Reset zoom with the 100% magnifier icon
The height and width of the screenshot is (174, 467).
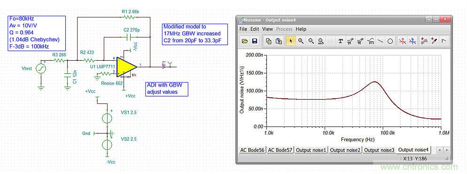point(321,41)
